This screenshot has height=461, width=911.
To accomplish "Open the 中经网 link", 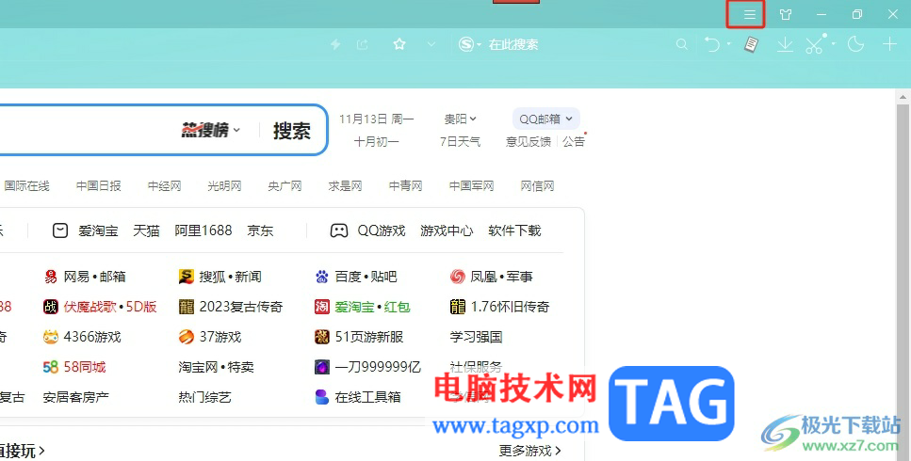I will tap(165, 186).
